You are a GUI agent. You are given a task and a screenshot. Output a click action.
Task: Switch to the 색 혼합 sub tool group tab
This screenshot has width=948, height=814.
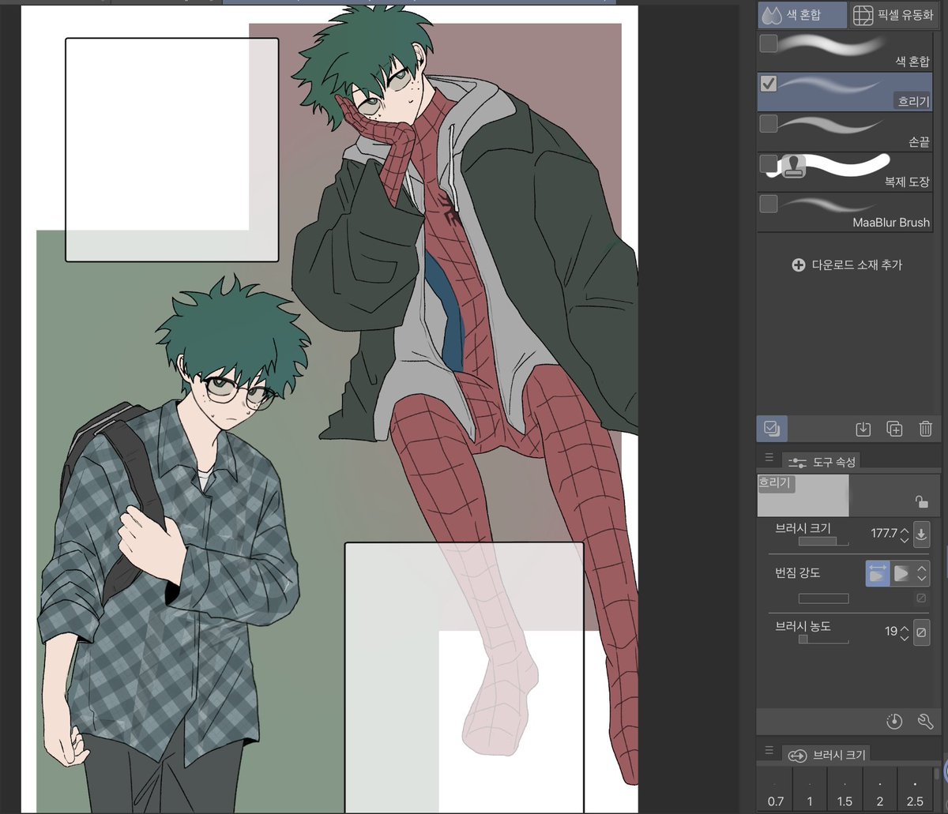pos(801,15)
